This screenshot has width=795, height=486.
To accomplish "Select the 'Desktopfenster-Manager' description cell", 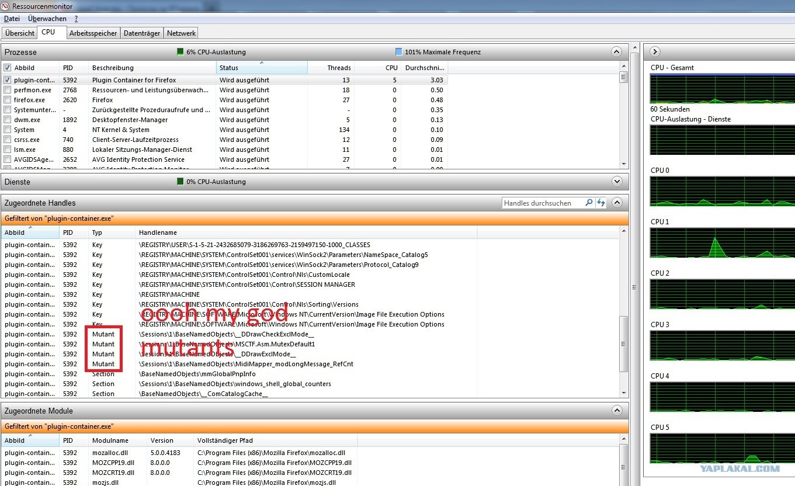I will [130, 120].
